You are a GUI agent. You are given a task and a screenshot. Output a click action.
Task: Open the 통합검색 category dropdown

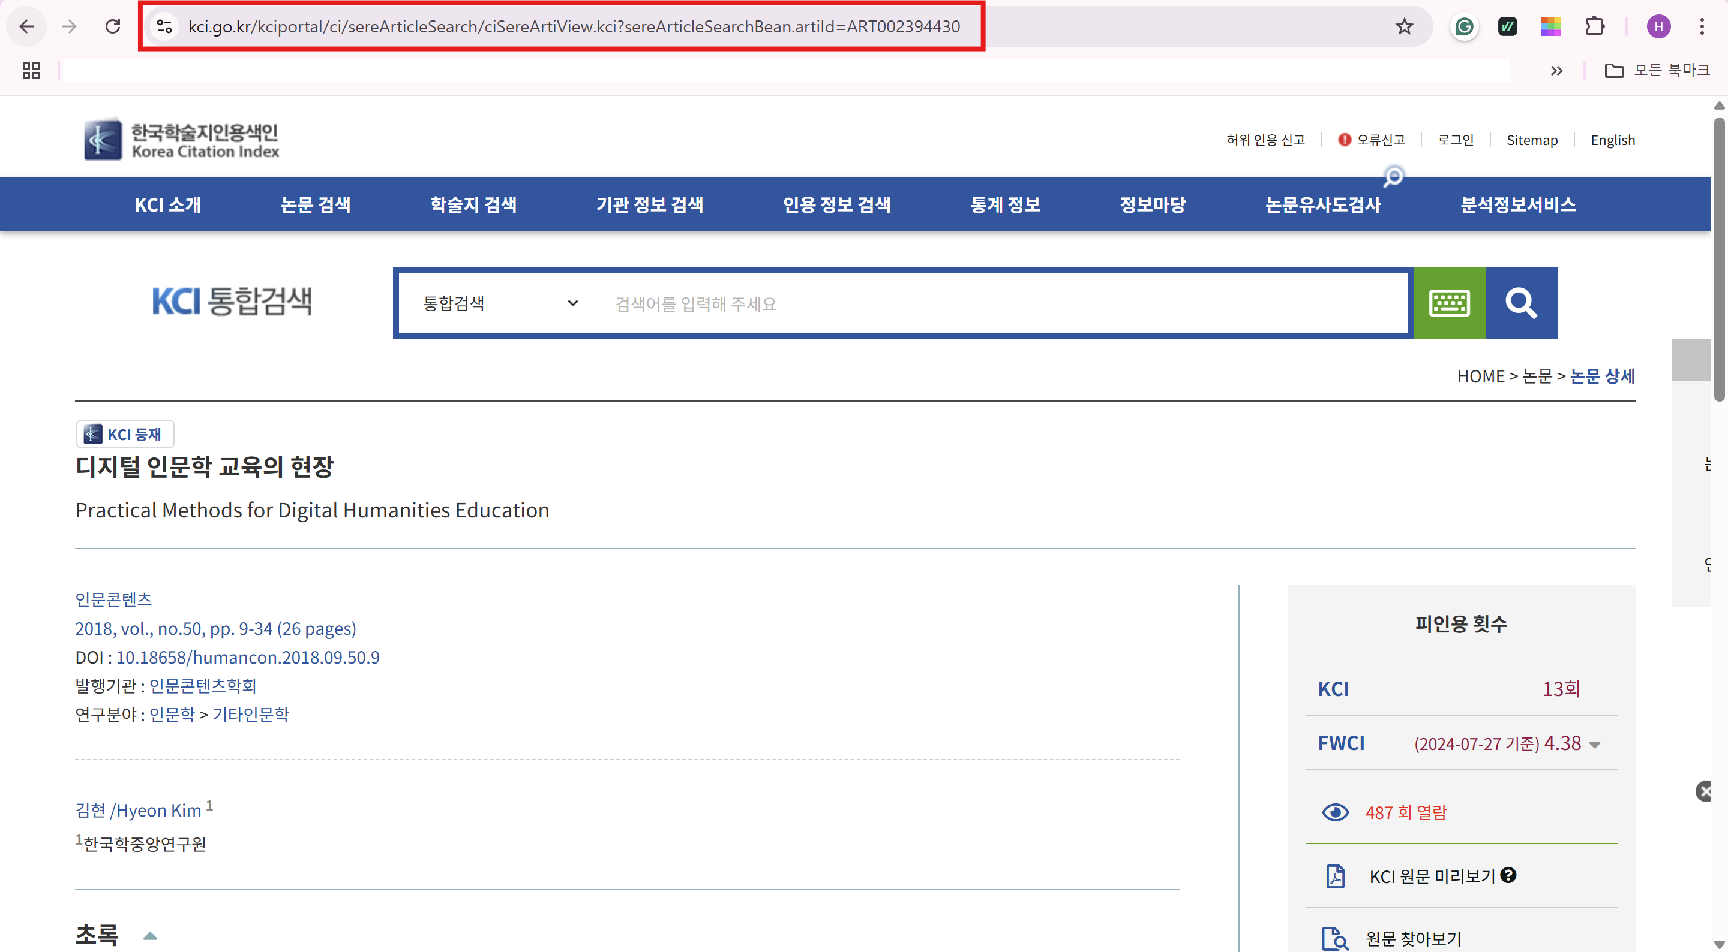[500, 303]
